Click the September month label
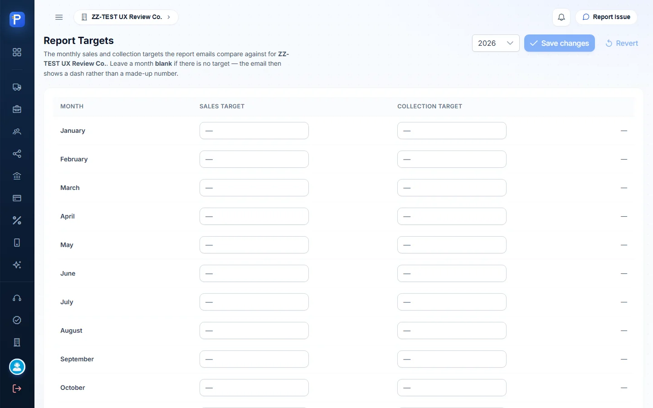The height and width of the screenshot is (408, 653). point(77,359)
